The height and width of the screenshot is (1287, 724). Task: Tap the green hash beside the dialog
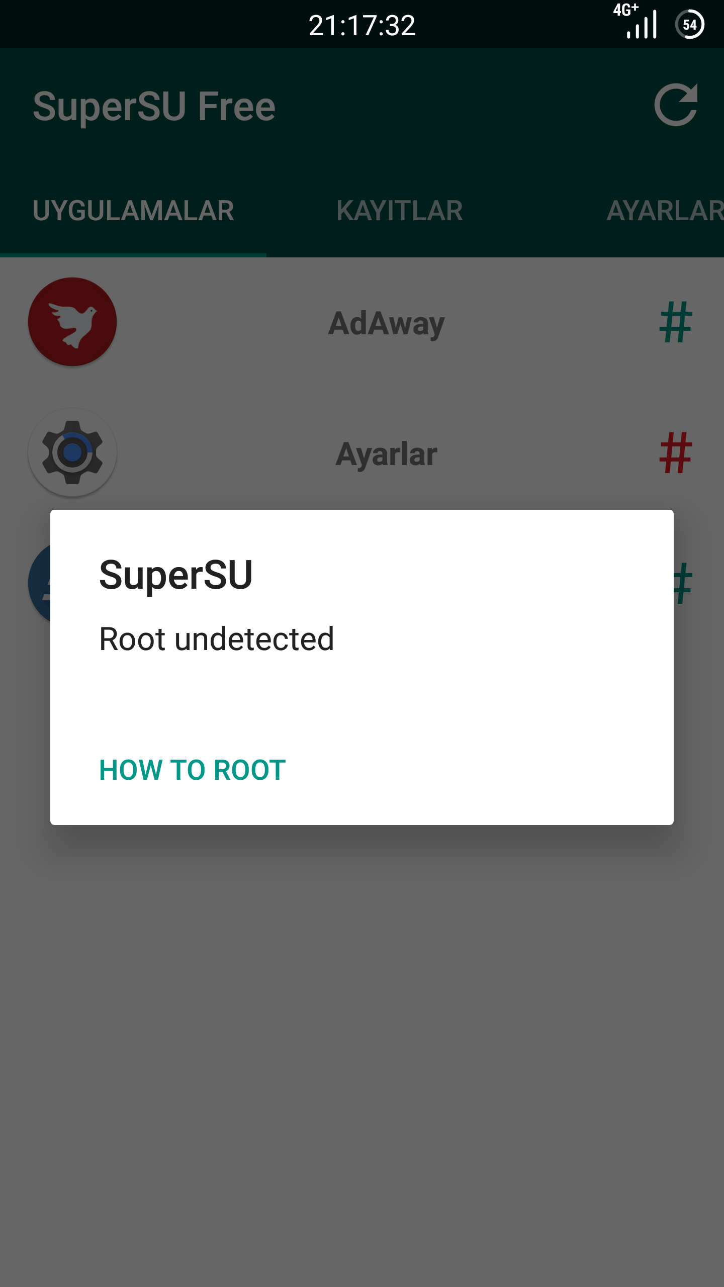click(x=683, y=584)
